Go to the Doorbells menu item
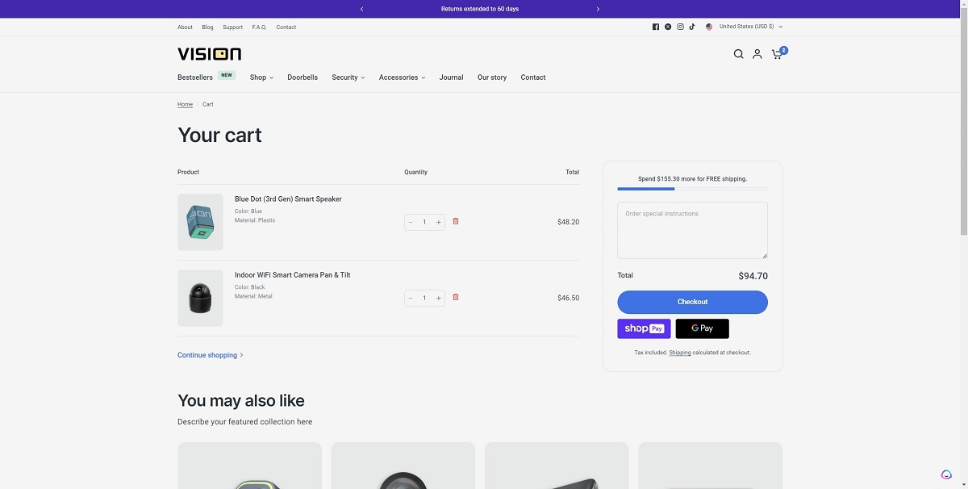 point(302,77)
